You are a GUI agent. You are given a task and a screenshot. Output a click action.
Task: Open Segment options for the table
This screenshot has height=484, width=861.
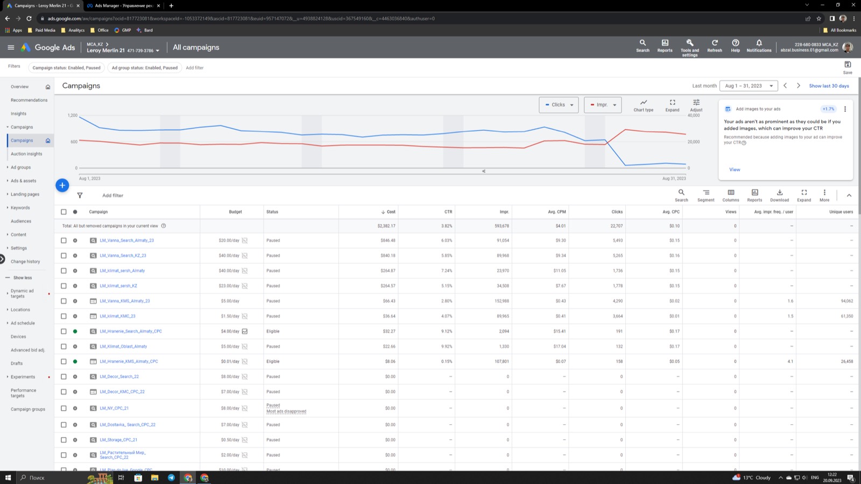tap(706, 195)
